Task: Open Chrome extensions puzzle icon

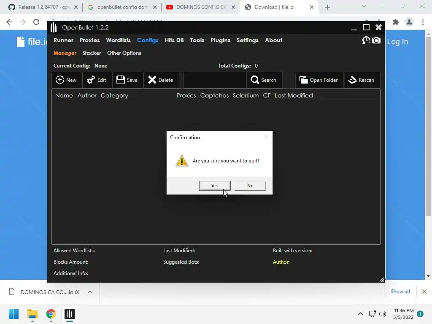Action: coord(396,22)
